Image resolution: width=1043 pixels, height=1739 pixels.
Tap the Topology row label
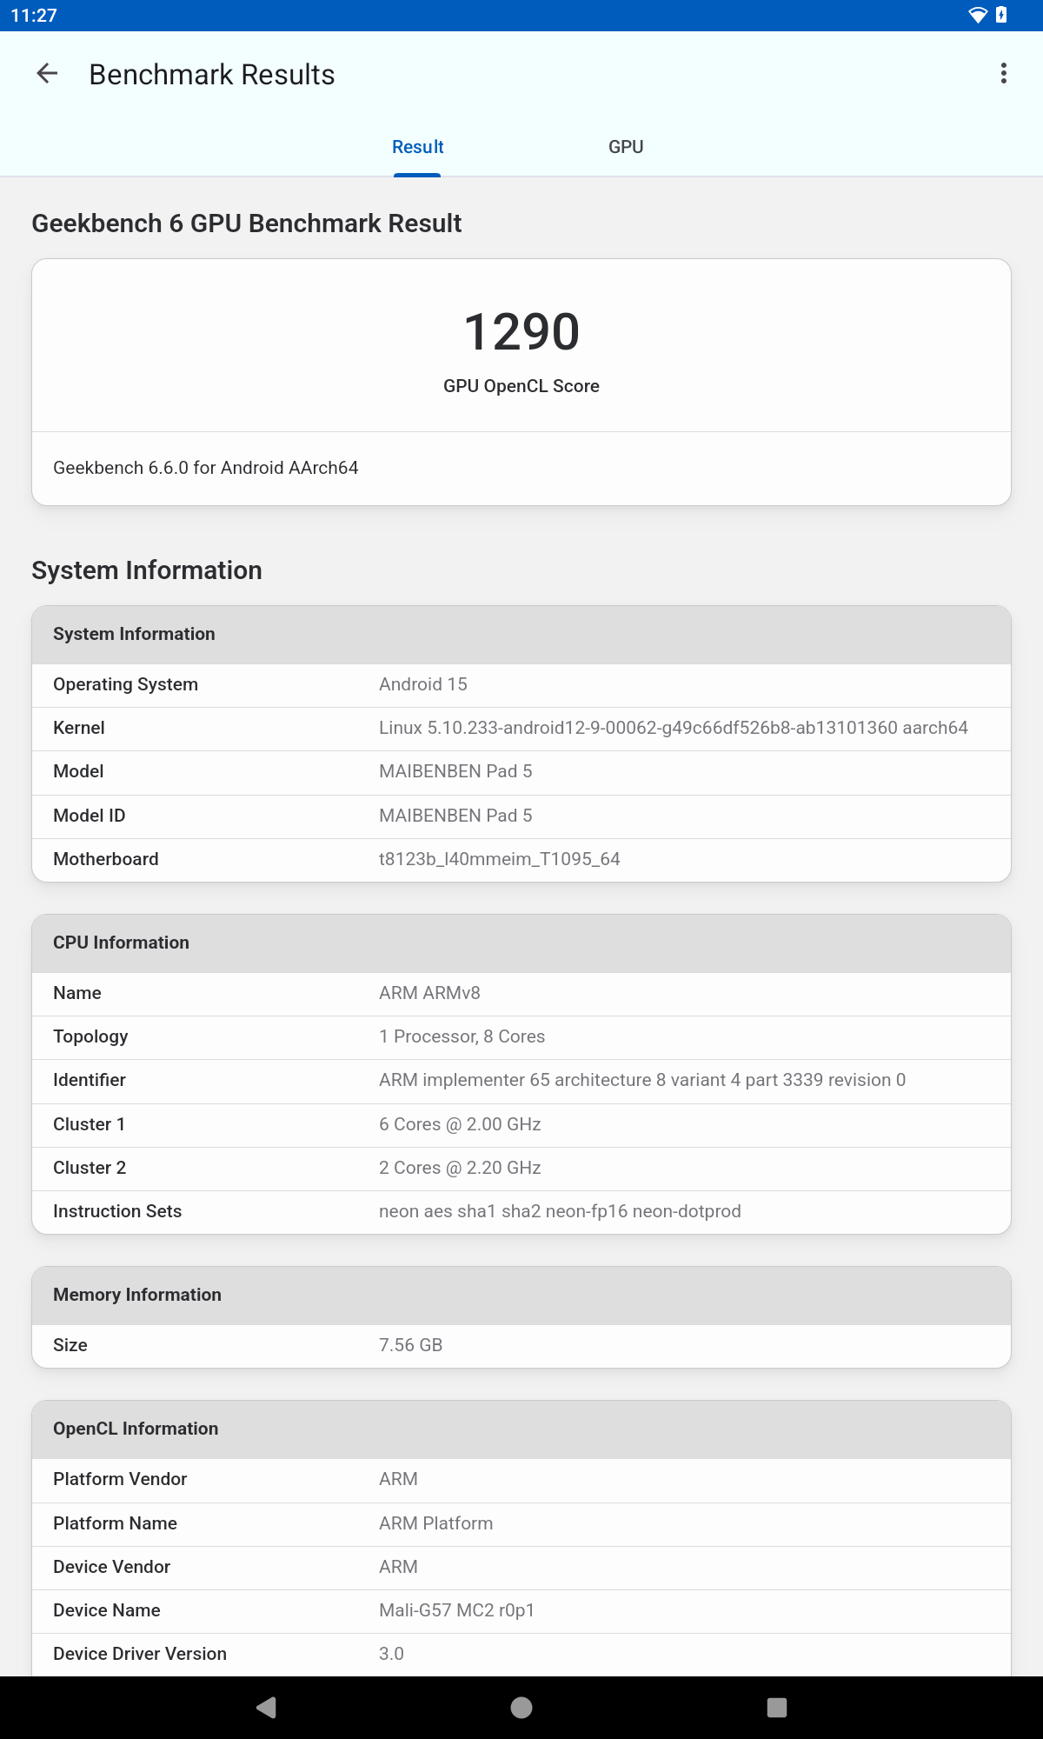tap(90, 1036)
